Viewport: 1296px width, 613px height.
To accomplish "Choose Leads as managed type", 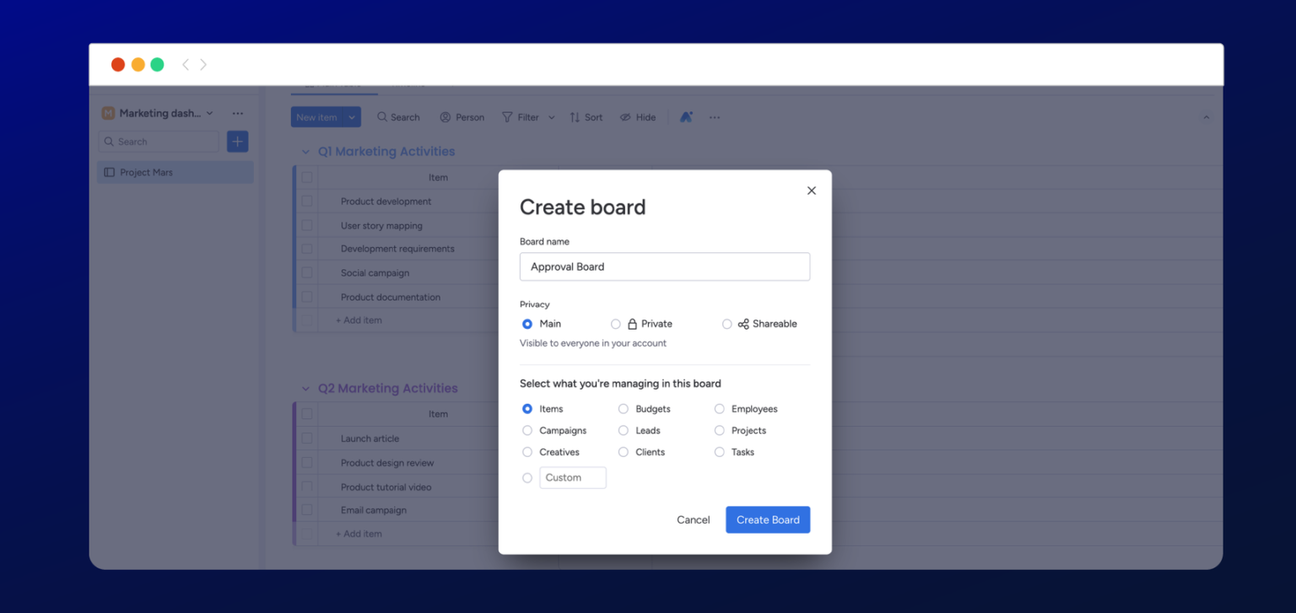I will pyautogui.click(x=624, y=431).
